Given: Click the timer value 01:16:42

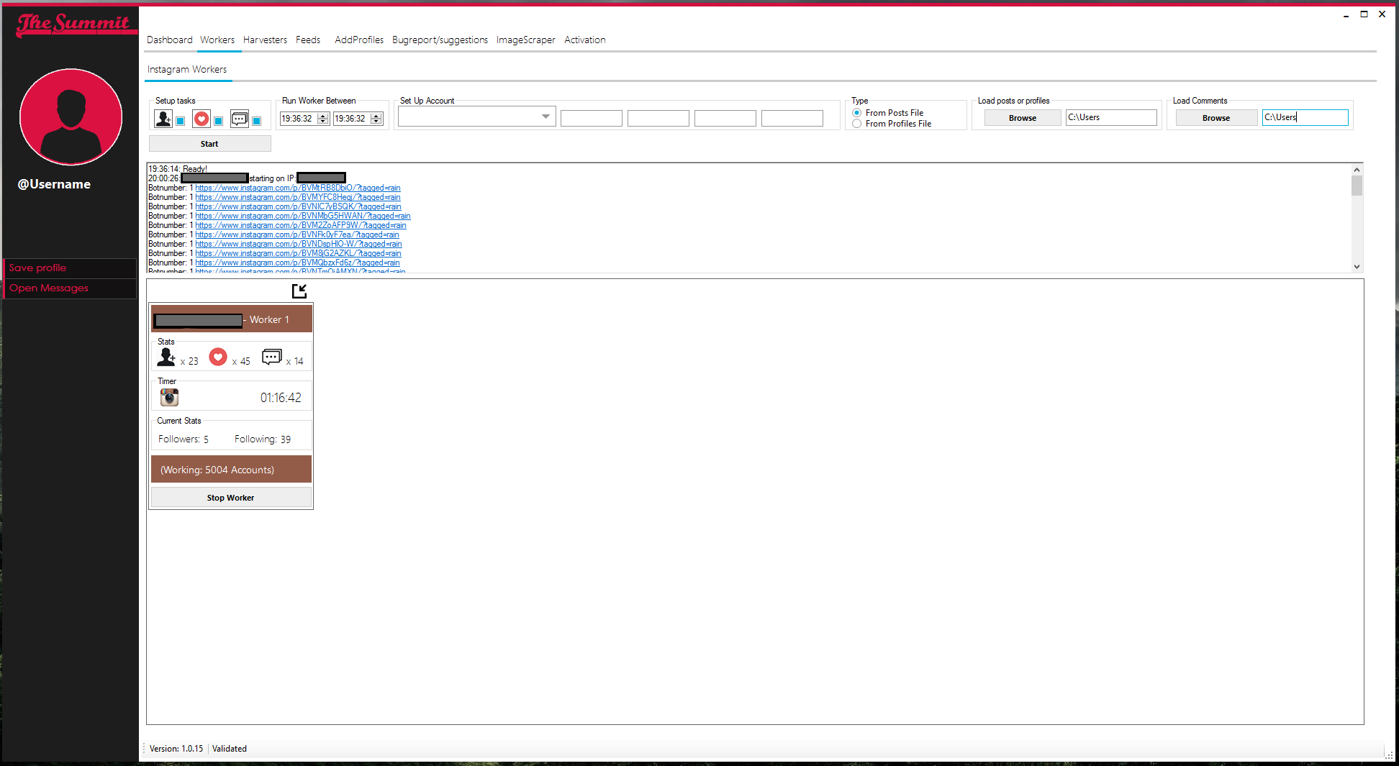Looking at the screenshot, I should 281,398.
